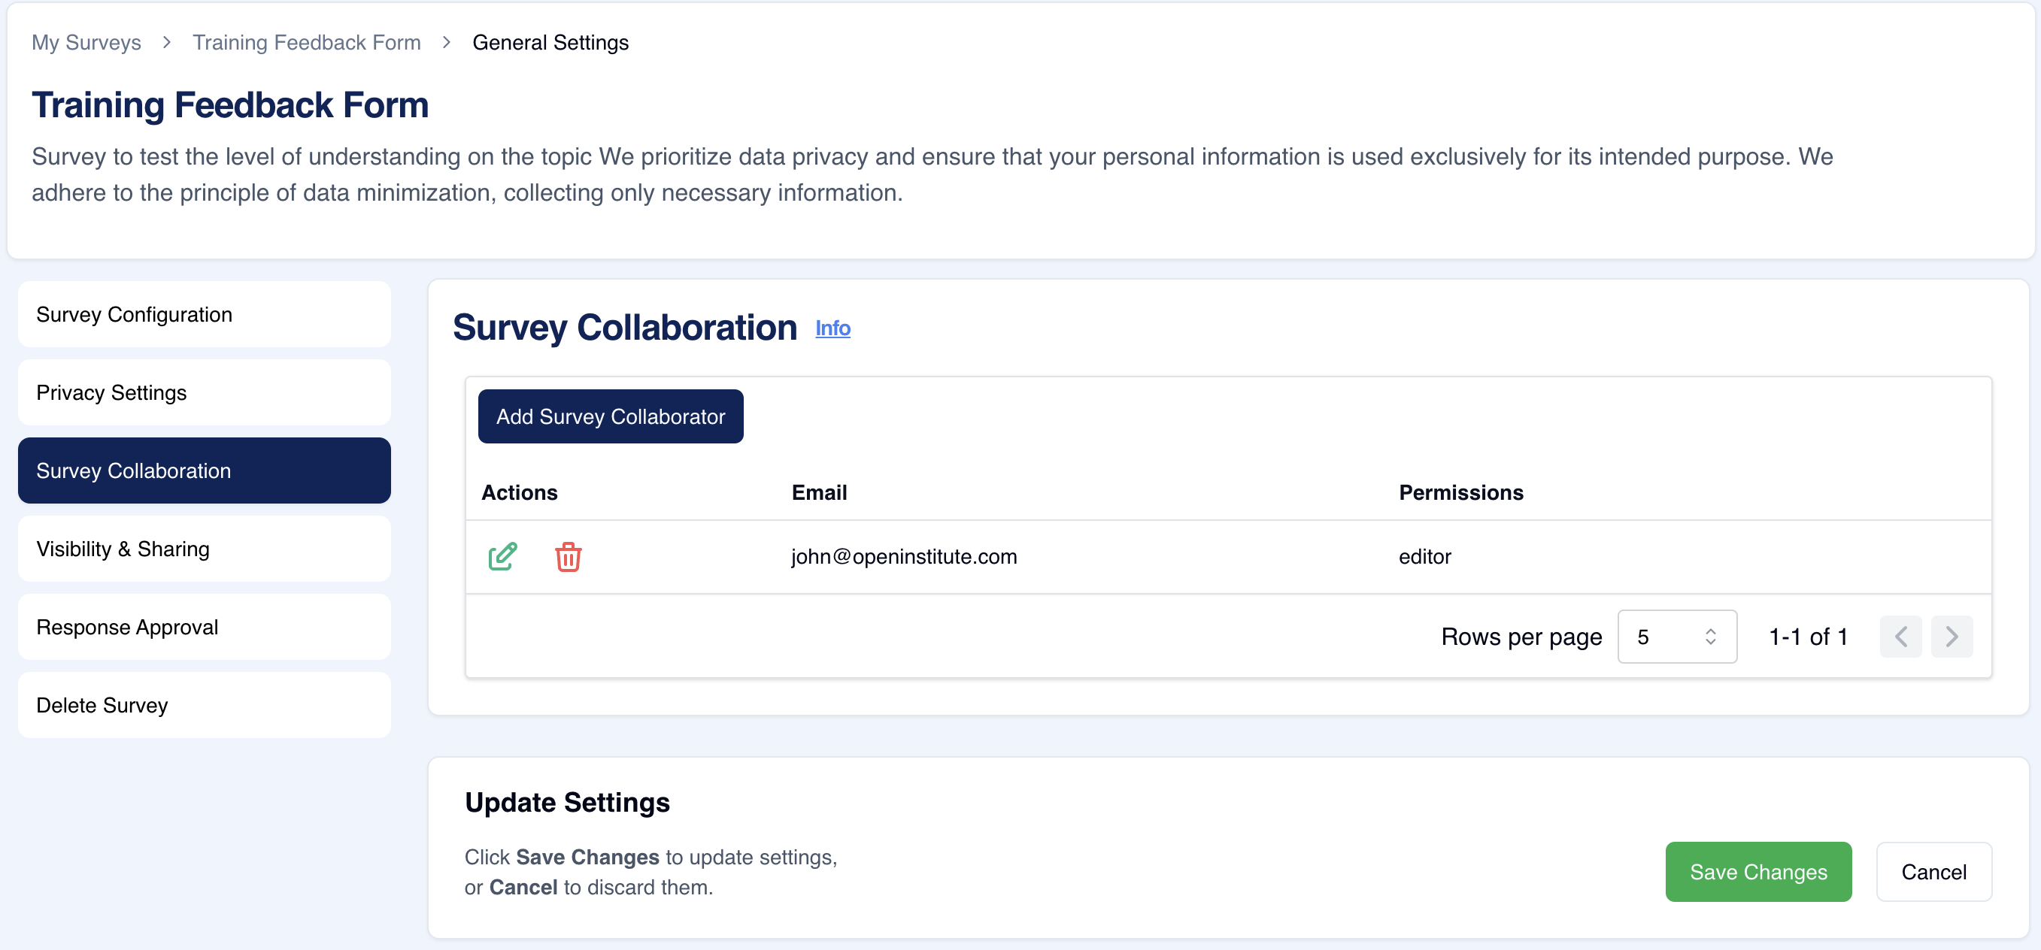
Task: Click Cancel to discard changes
Action: pos(1933,872)
